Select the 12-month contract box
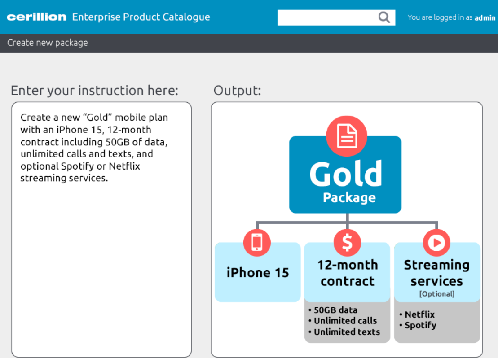 click(347, 274)
